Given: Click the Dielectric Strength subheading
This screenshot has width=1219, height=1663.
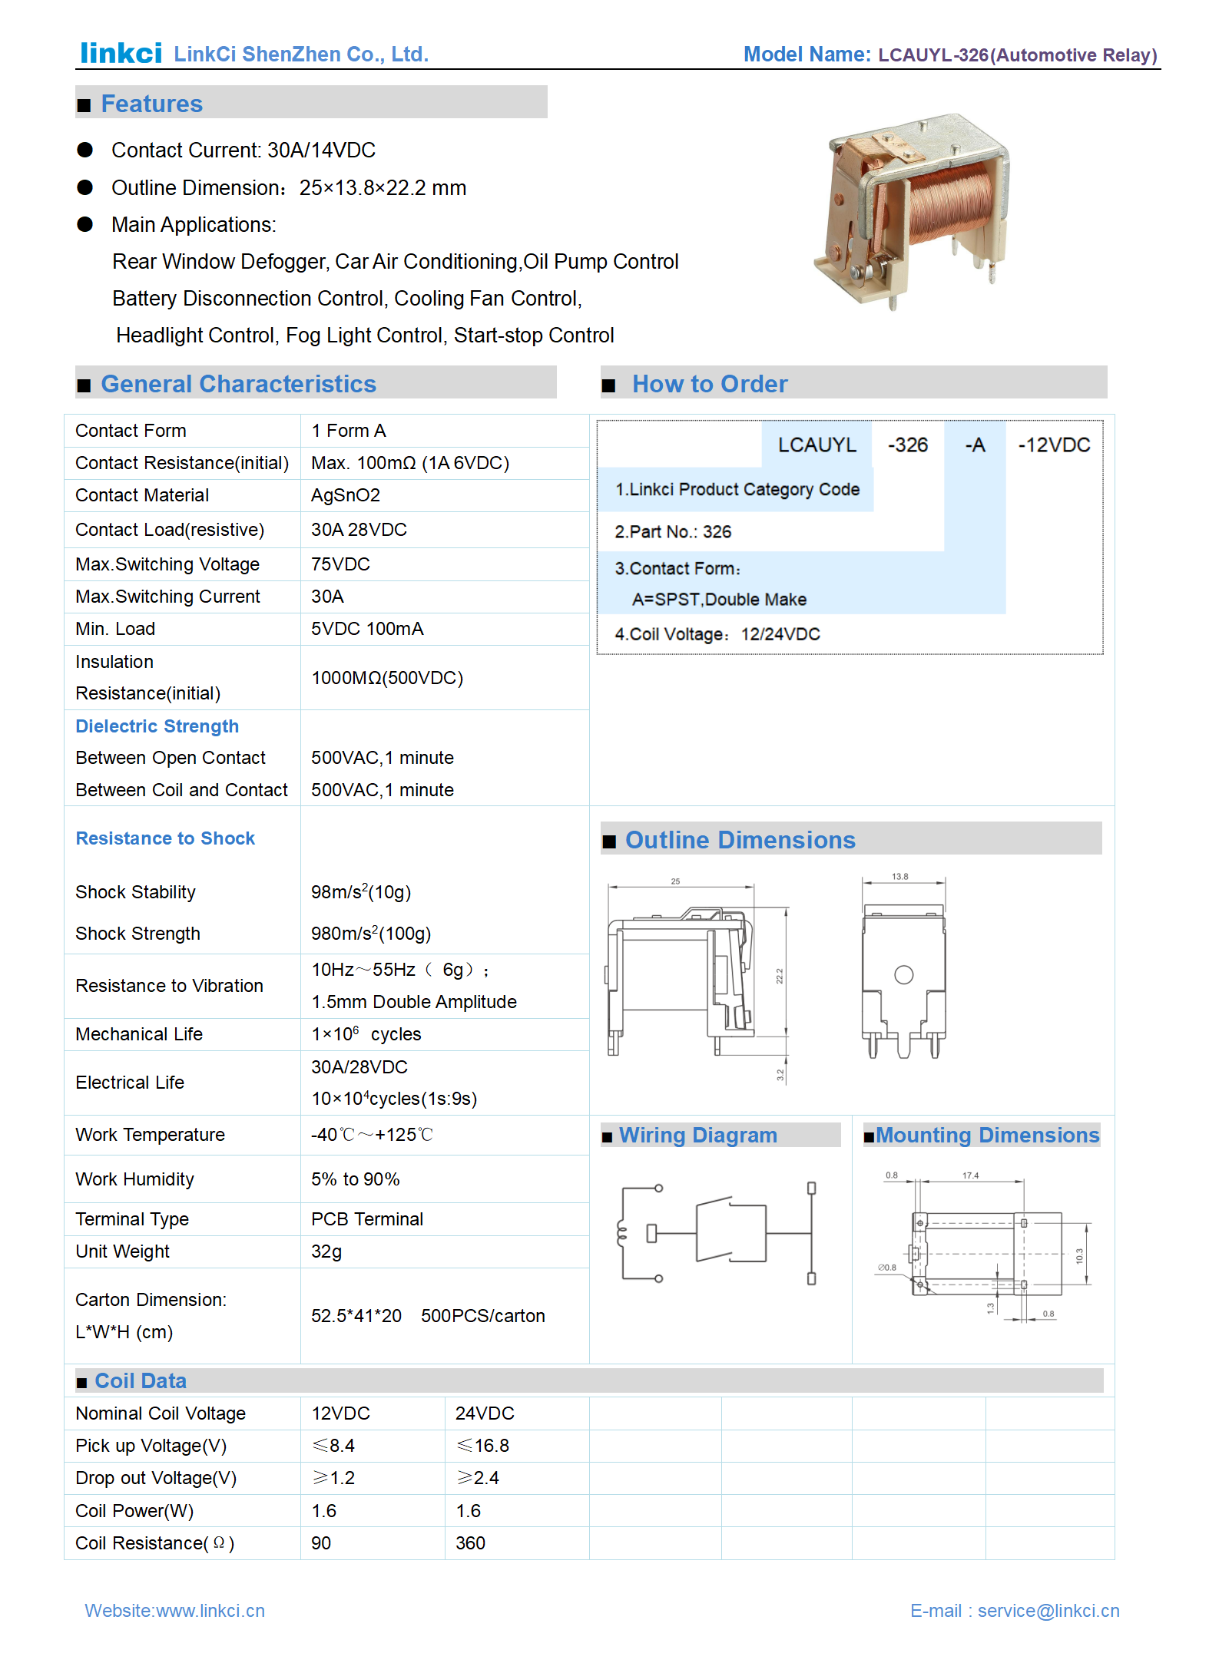Looking at the screenshot, I should (x=157, y=726).
